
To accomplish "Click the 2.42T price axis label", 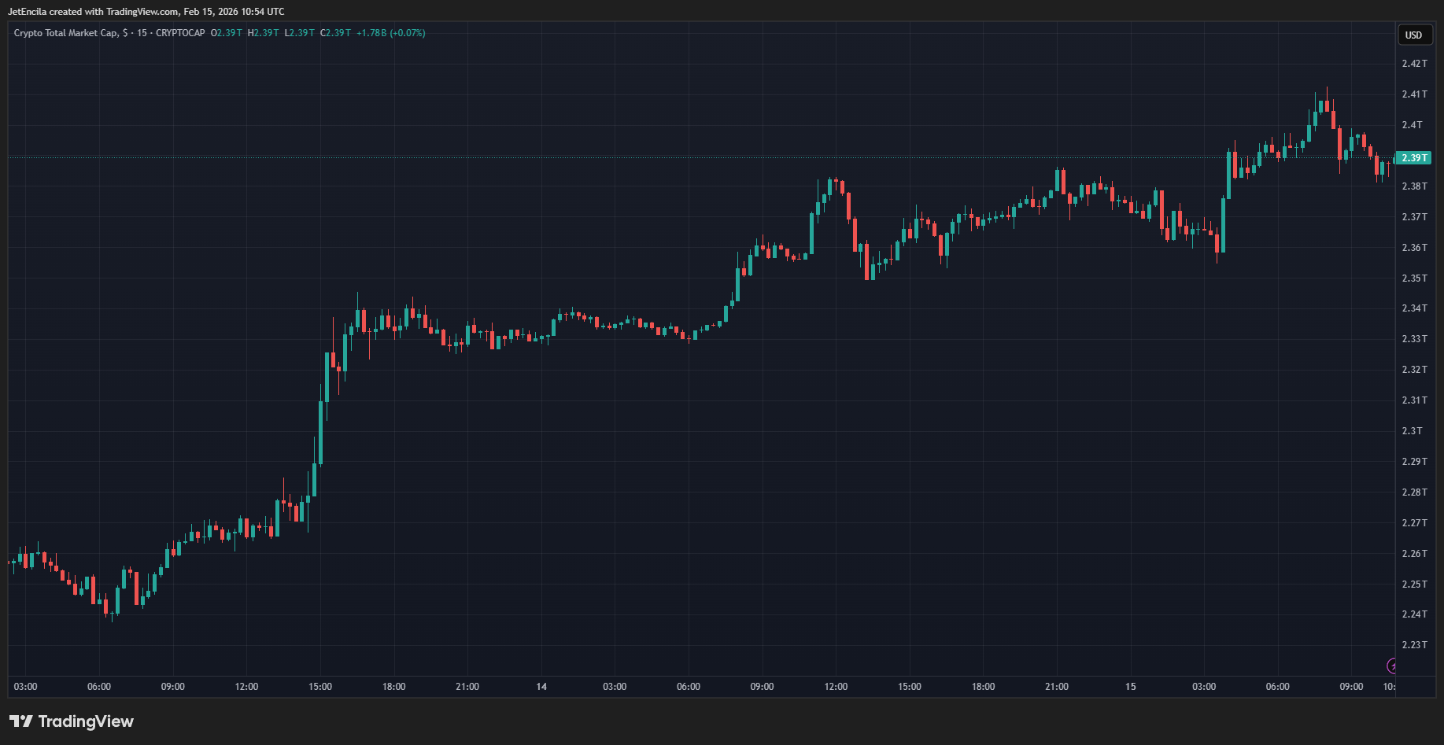I will tap(1414, 64).
